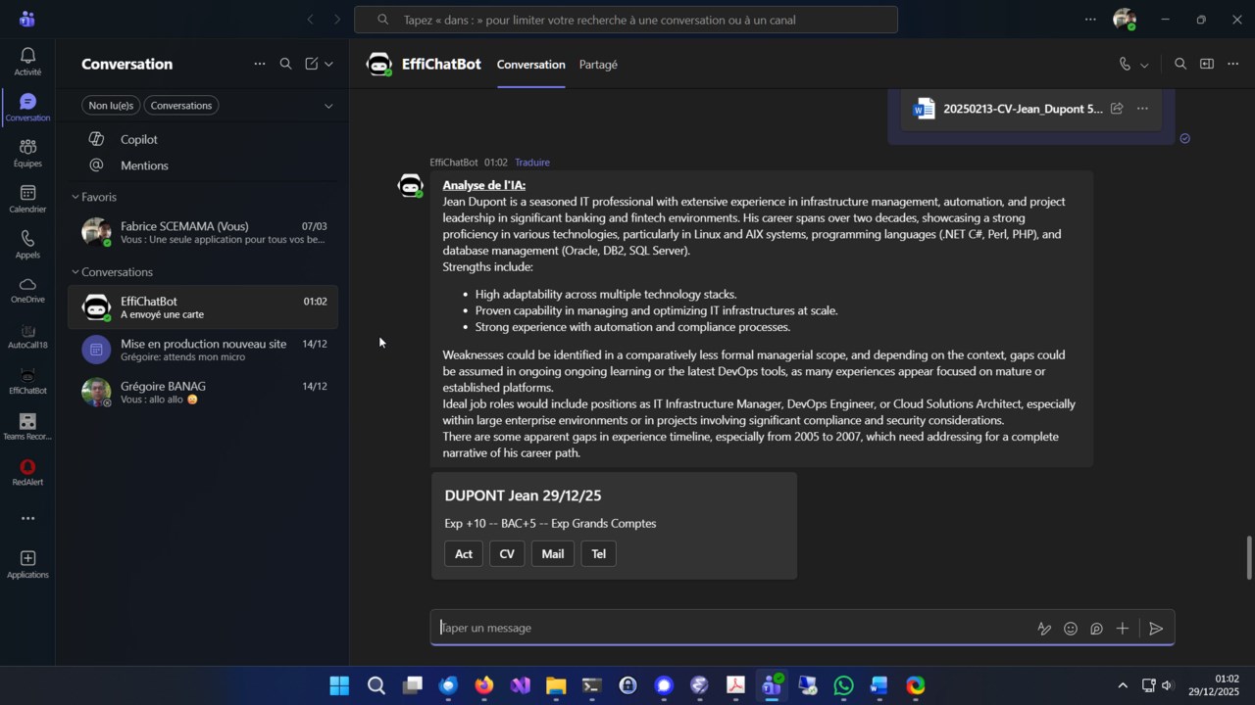Share the attached CV Word file
The height and width of the screenshot is (705, 1255).
(x=1117, y=109)
